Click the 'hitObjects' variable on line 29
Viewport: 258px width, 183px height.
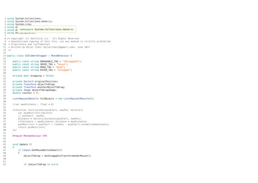point(47,99)
